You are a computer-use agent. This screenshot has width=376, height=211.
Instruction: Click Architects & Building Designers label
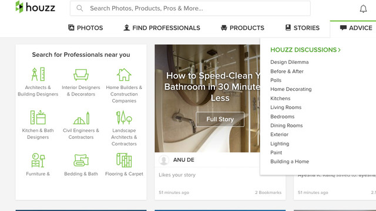click(x=38, y=91)
